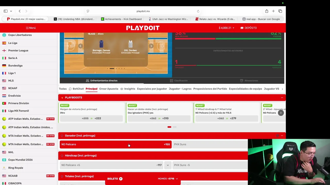Viewport: 330px width, 185px height.
Task: Reload the playdoit.mx page
Action: pos(198,11)
